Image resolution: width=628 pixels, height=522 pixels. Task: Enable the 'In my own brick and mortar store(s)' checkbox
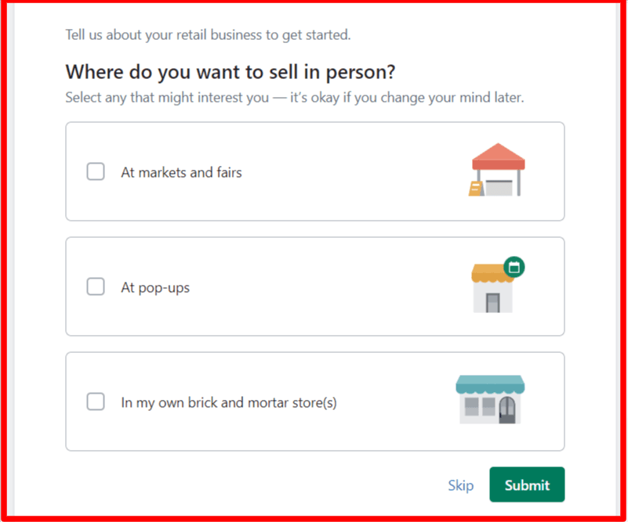(95, 401)
